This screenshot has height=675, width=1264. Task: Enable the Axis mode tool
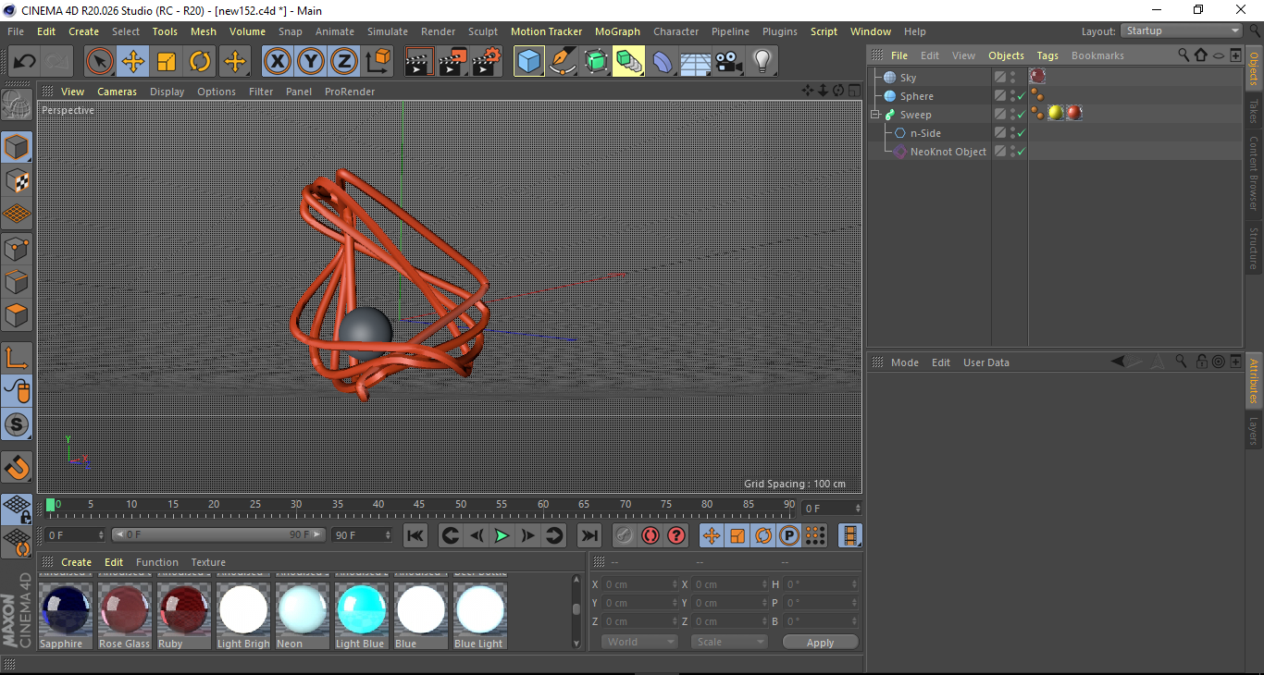coord(17,358)
